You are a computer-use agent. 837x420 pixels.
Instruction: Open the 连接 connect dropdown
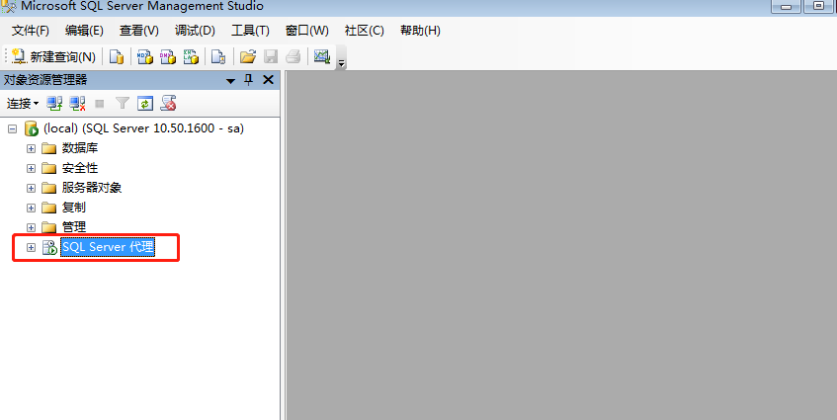[23, 104]
